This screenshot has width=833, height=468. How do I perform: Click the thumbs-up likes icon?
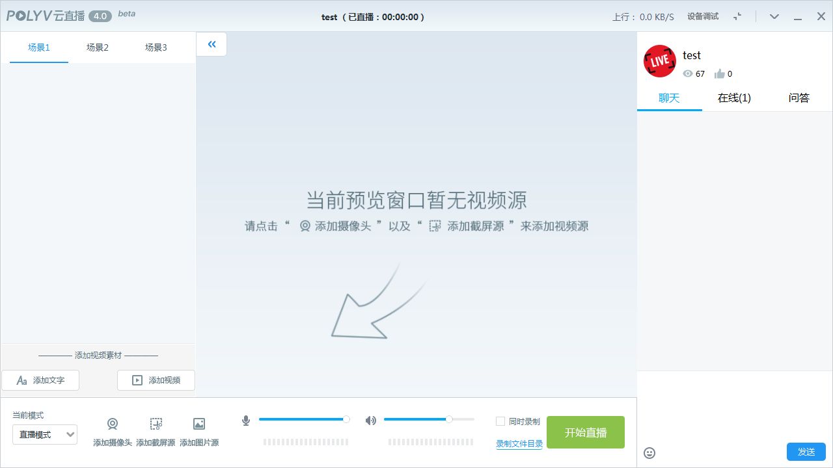719,73
